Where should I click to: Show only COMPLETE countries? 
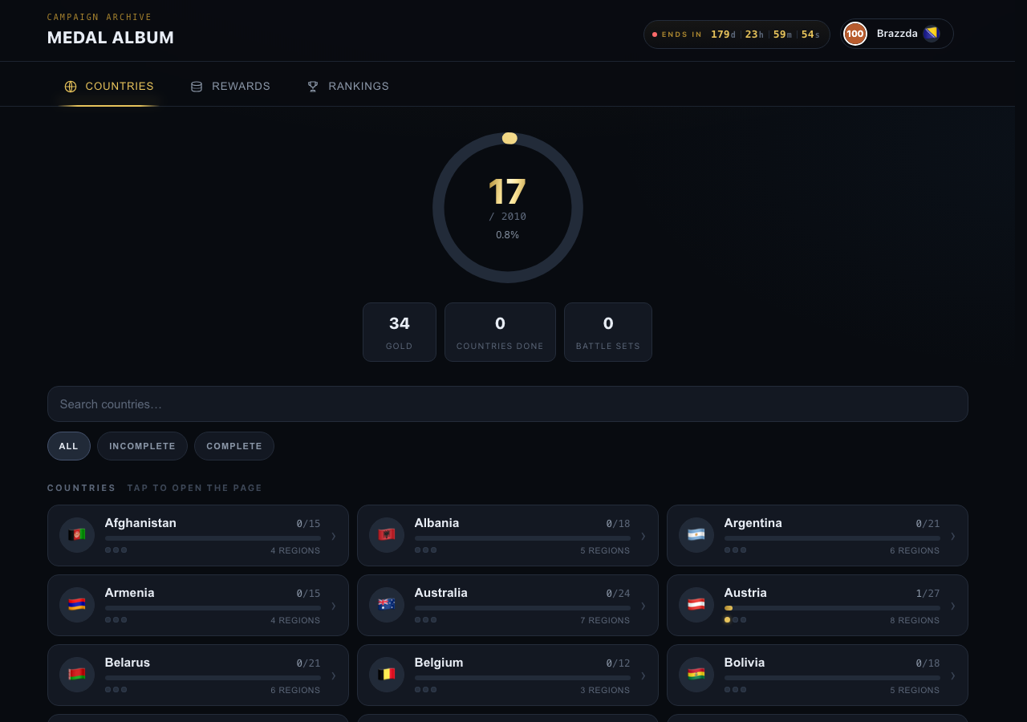pos(234,446)
